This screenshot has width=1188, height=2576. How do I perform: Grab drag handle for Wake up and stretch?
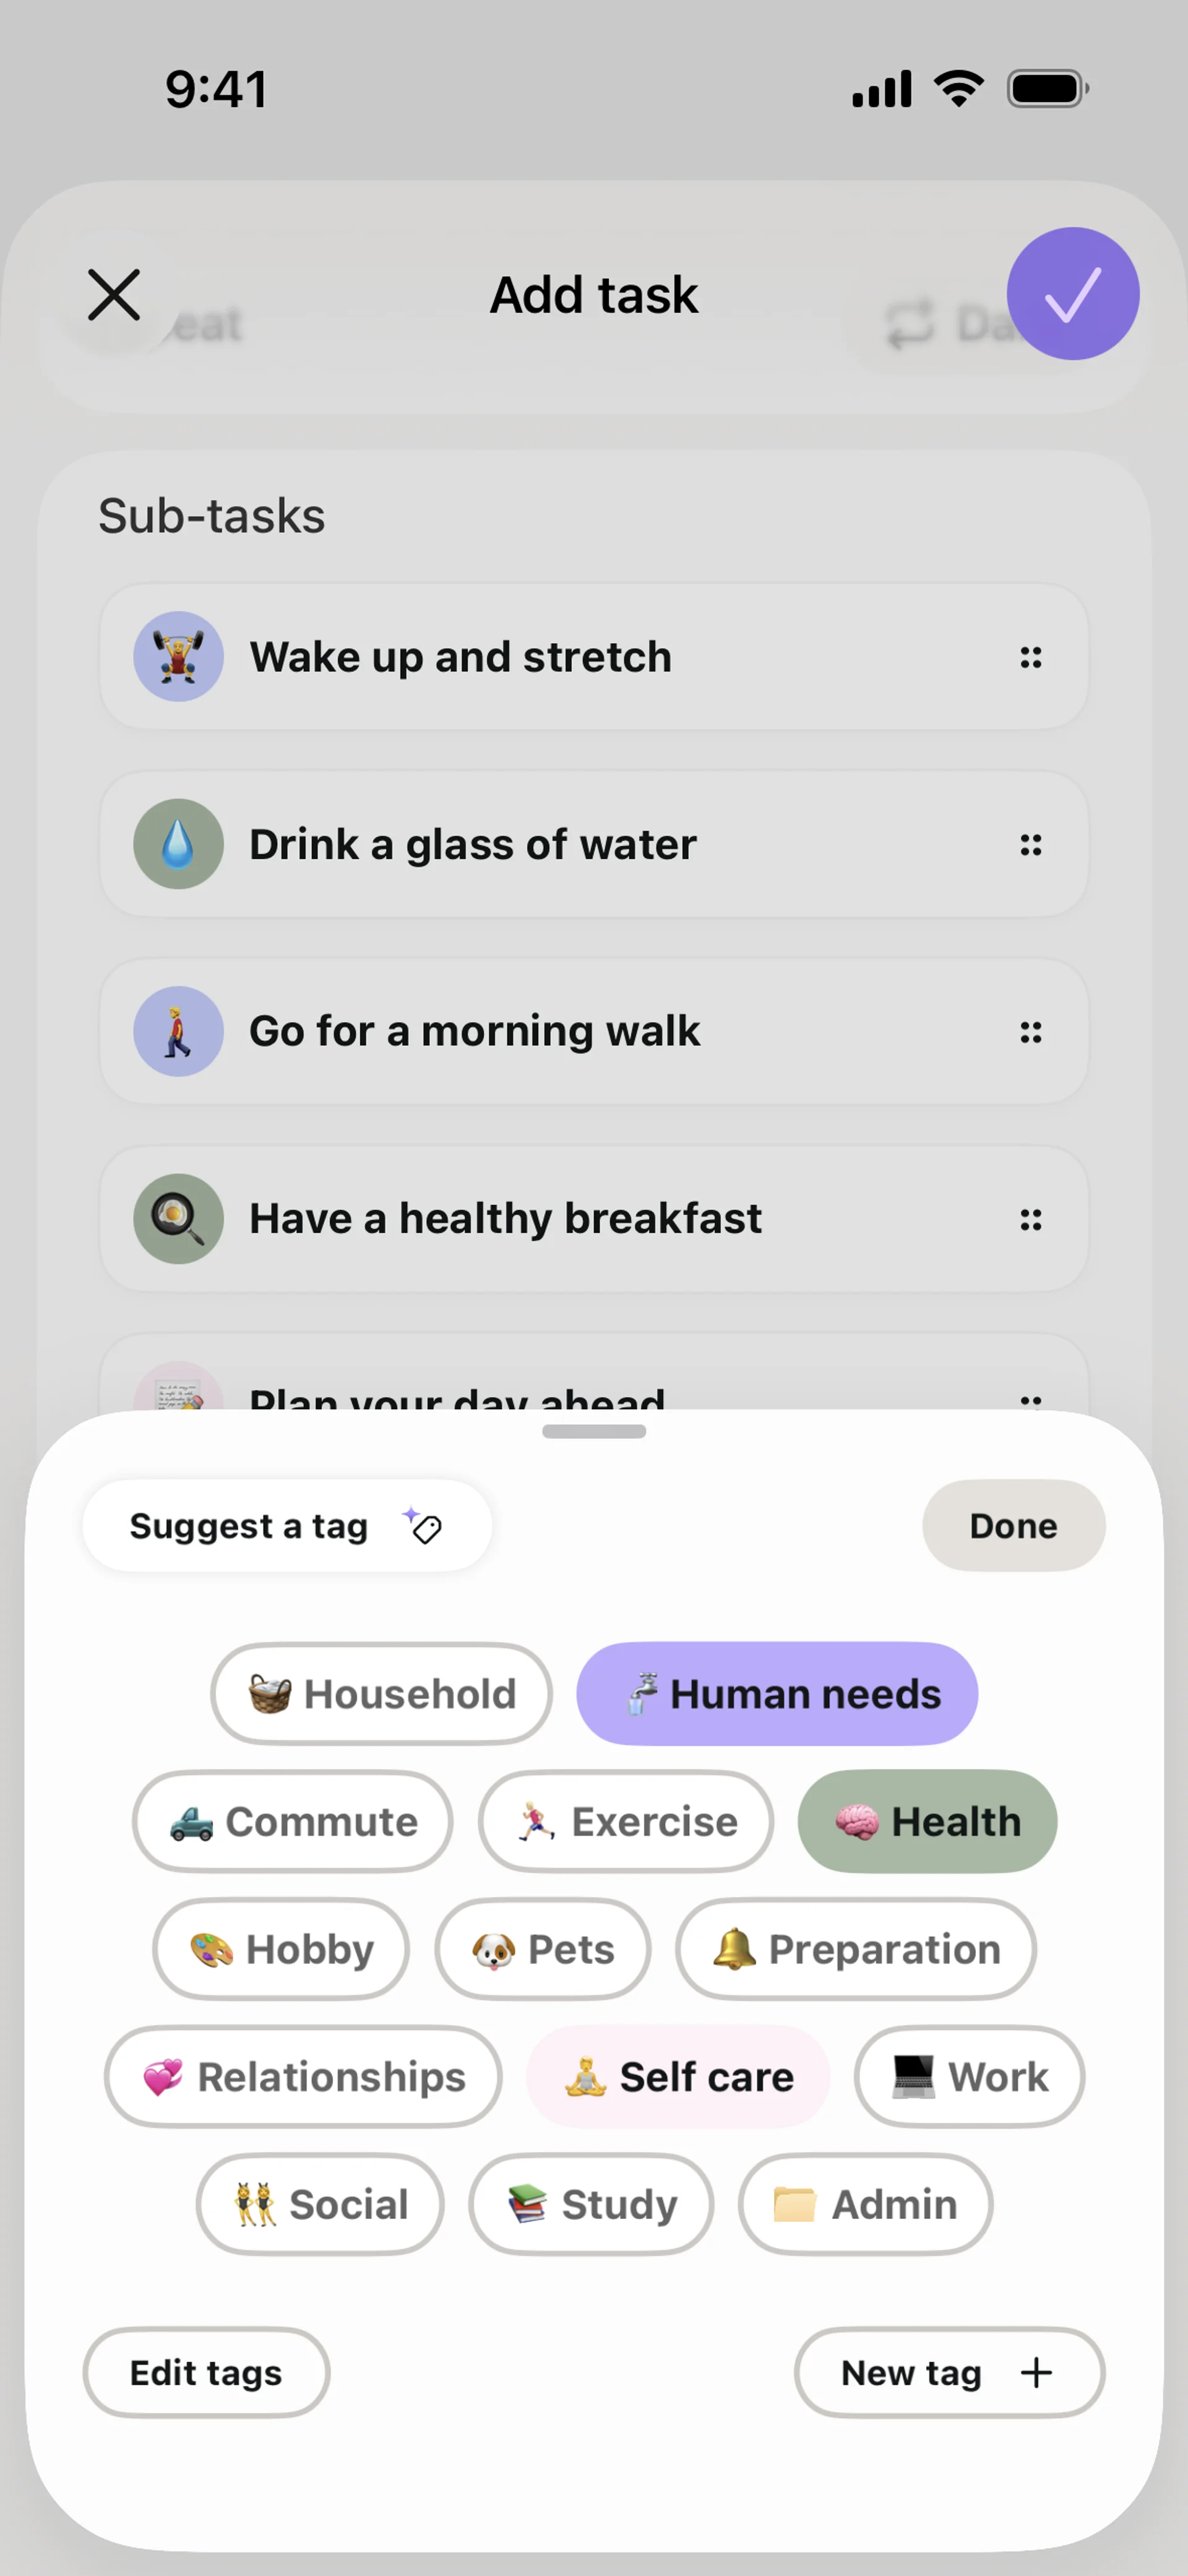pos(1030,657)
